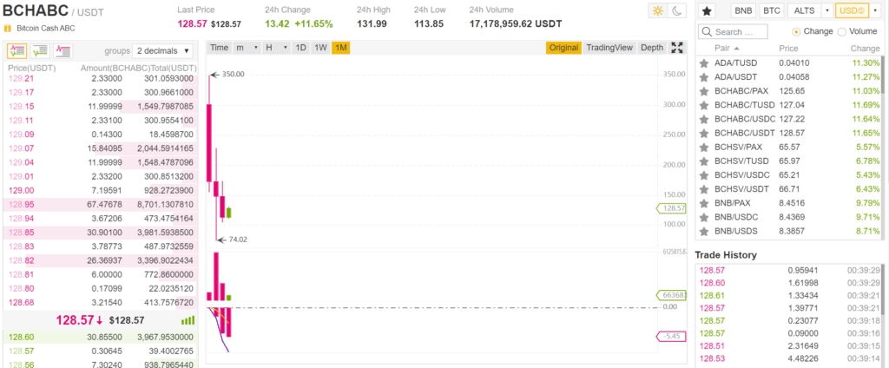The width and height of the screenshot is (889, 368).
Task: Switch chart to TradingView
Action: pyautogui.click(x=609, y=48)
